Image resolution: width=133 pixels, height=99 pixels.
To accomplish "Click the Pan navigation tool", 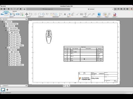I will pos(64,86).
